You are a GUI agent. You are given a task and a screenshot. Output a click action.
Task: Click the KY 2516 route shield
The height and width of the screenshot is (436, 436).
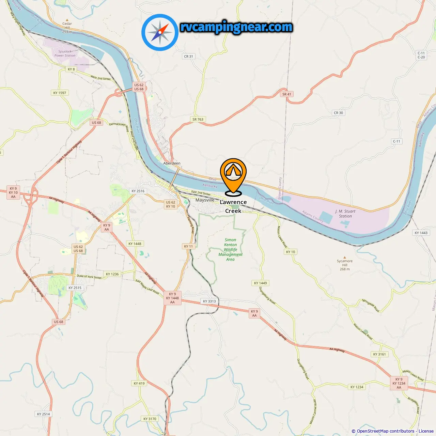coord(138,191)
